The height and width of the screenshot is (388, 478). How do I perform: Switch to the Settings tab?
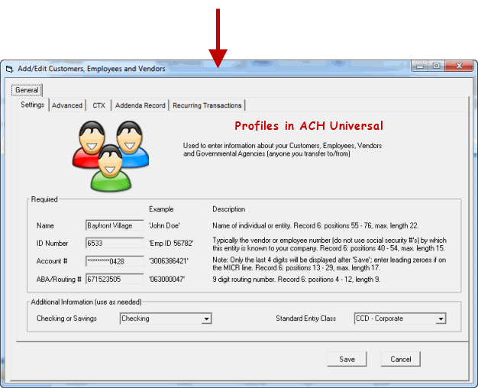[x=33, y=105]
